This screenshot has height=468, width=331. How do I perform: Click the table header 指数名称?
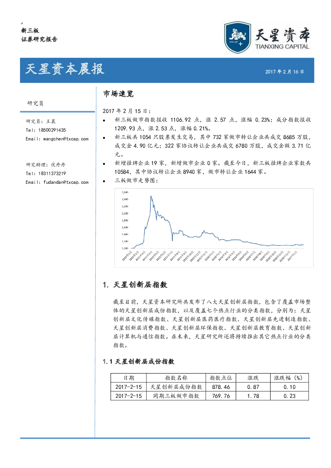pos(176,378)
